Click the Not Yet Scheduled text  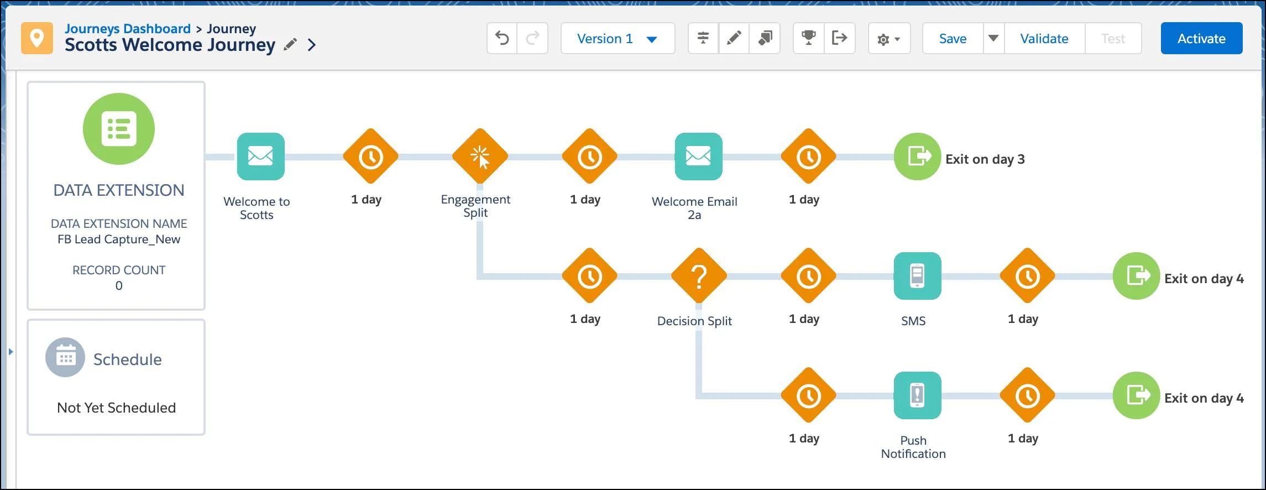click(117, 408)
